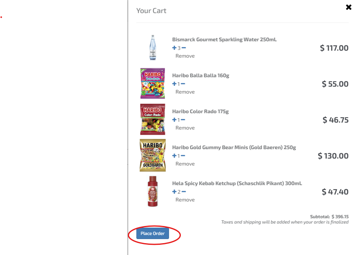The width and height of the screenshot is (356, 255).
Task: Click plus icon for Haribo Color Rado
Action: (174, 120)
